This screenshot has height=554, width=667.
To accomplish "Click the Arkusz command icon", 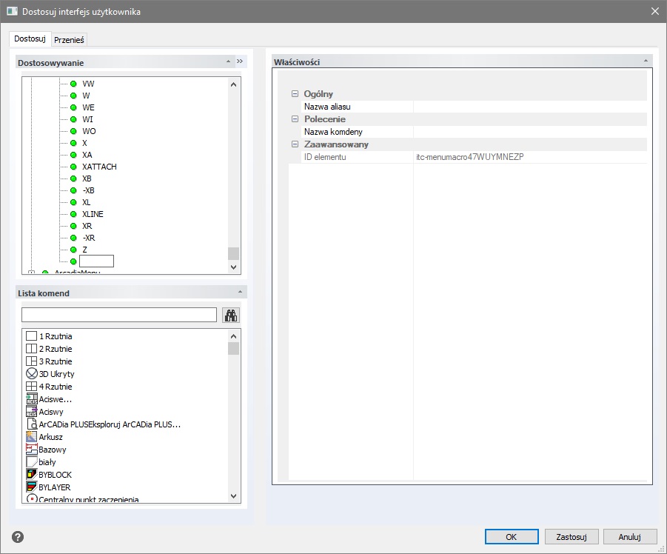I will coord(32,437).
